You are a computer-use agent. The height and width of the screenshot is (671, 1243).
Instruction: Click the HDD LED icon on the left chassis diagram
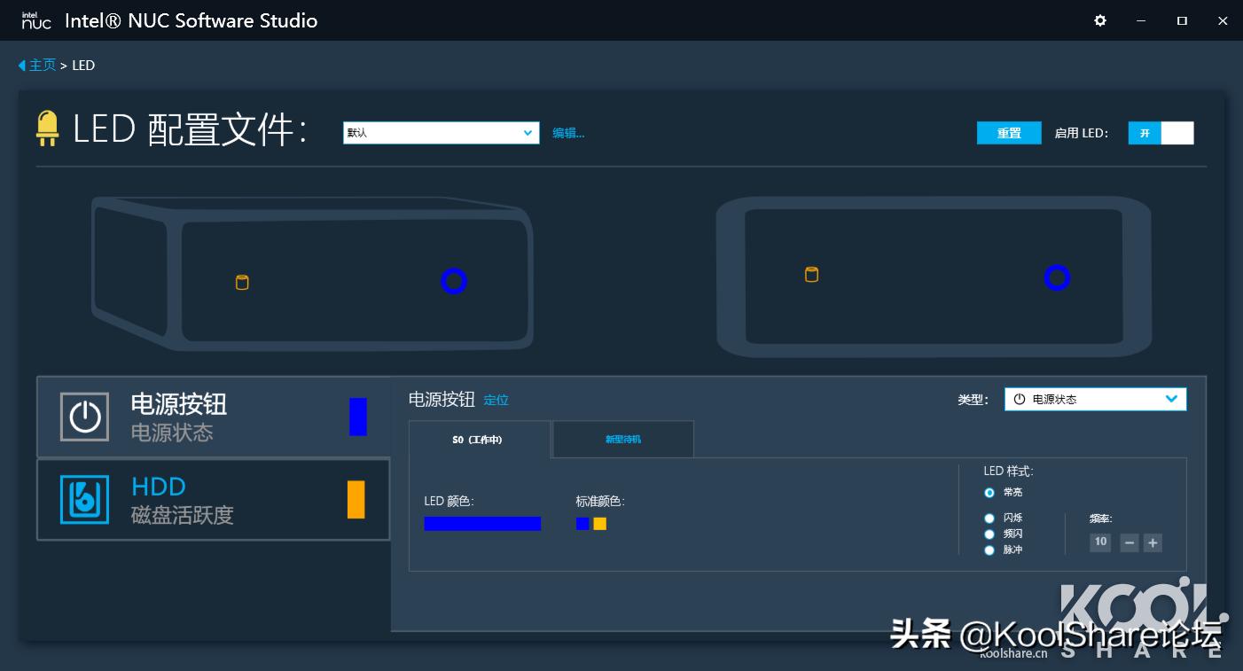coord(242,282)
